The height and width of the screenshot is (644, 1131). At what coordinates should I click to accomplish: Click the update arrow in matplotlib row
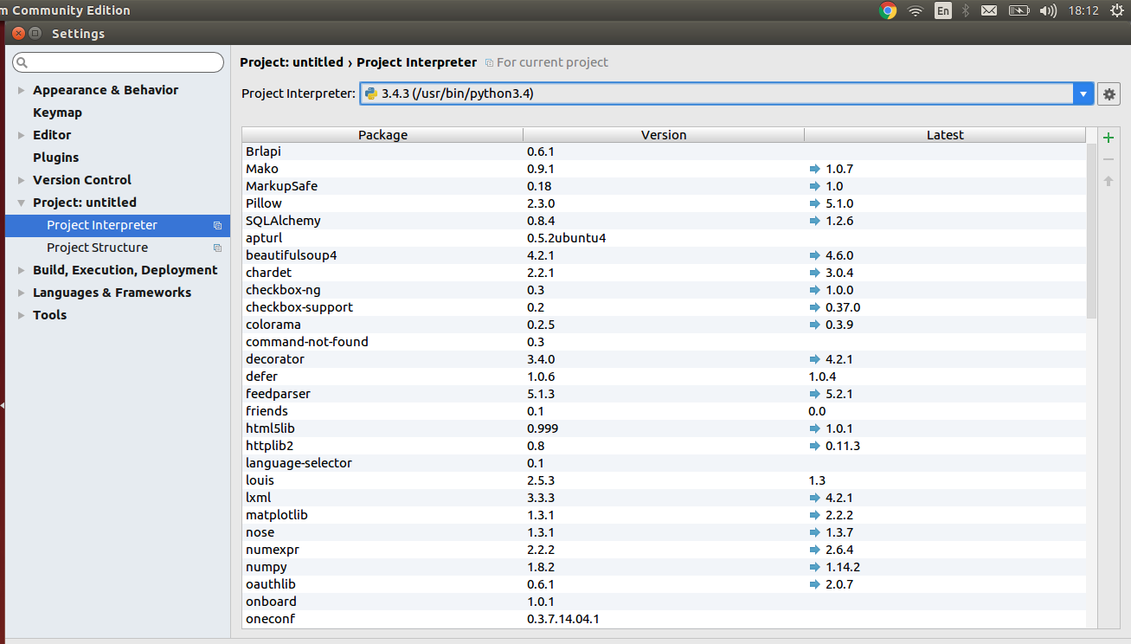click(814, 515)
